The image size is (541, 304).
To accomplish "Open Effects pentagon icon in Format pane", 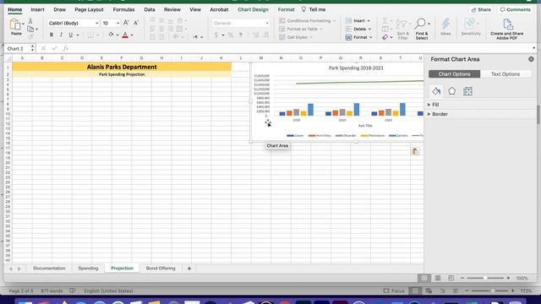I will (x=451, y=91).
